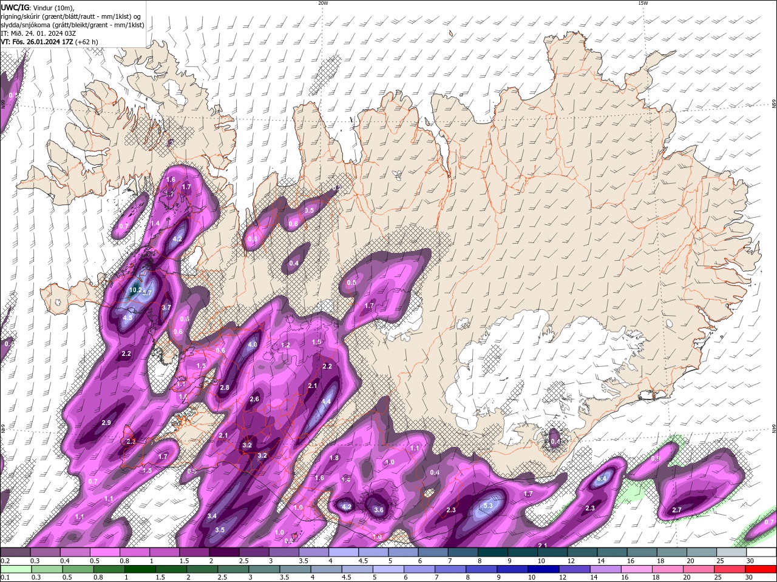Click the pink 0.5 swatch in the upper scale
This screenshot has width=777, height=582.
(106, 552)
